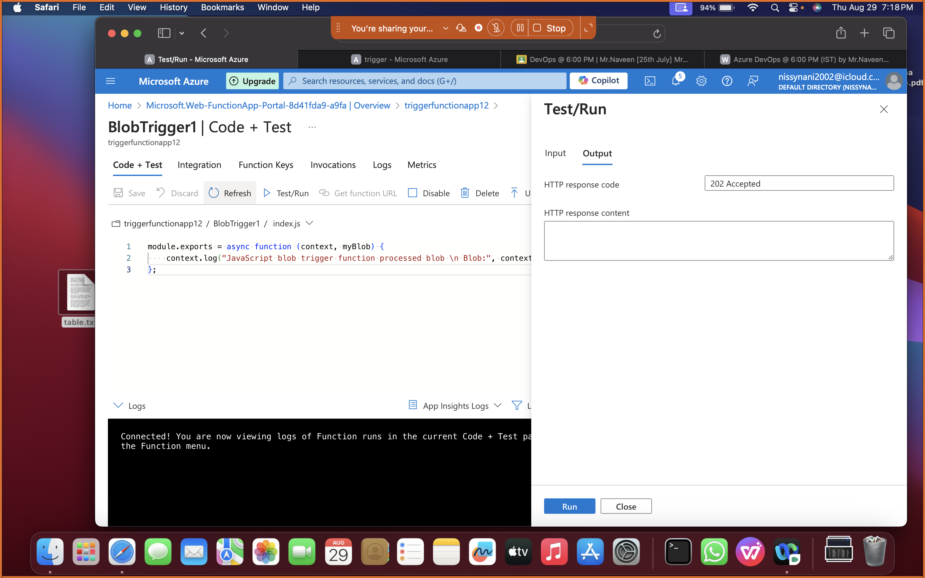The width and height of the screenshot is (925, 578).
Task: Expand the index.js file dropdown
Action: 310,223
